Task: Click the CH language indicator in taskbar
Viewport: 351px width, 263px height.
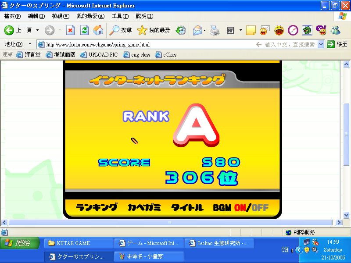Action: click(x=285, y=250)
